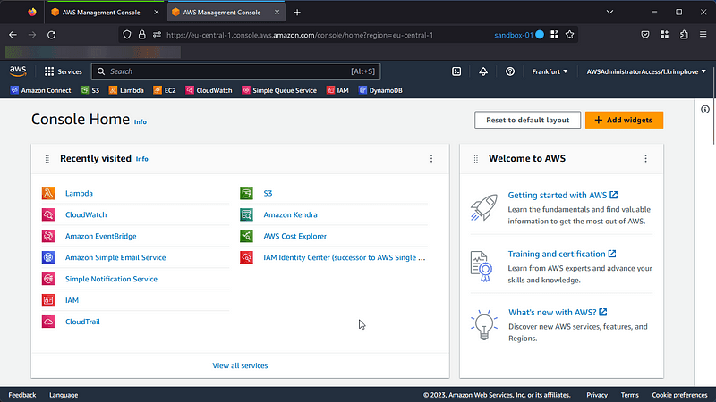Open AWS CloudShell from the navigation bar

click(456, 71)
